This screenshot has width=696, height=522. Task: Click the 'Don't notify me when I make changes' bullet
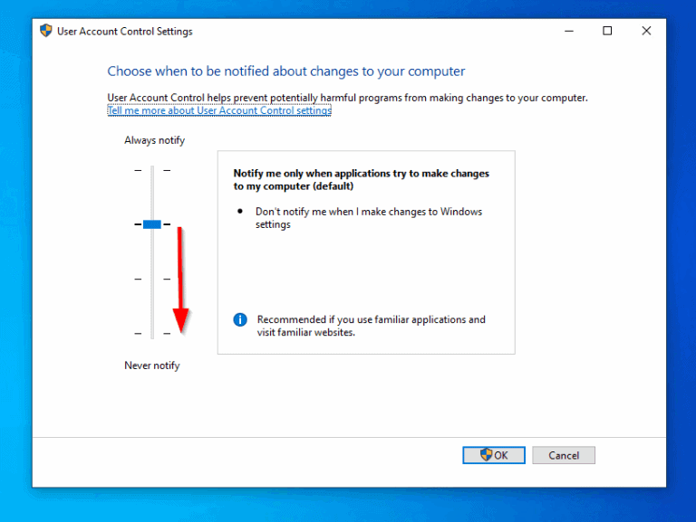369,217
